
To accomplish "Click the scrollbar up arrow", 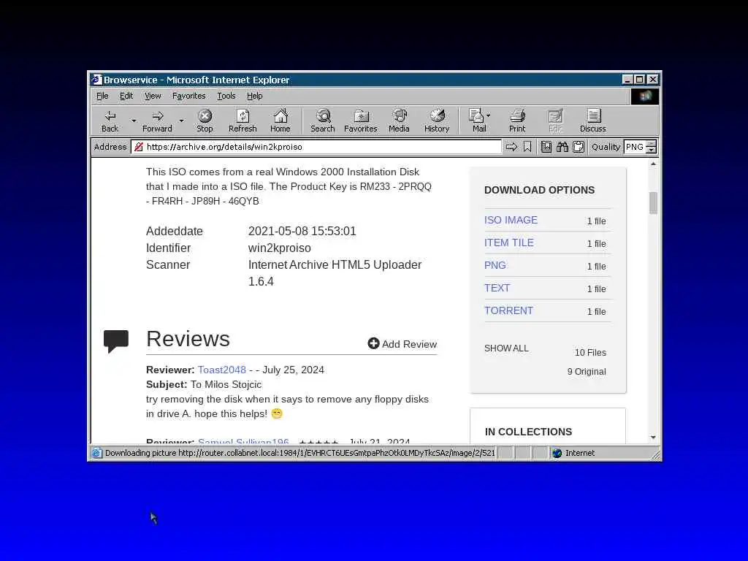I will (653, 164).
